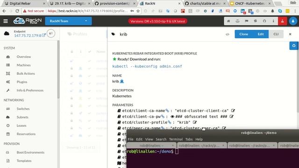Click the info icon in header toolbar
299x168 pixels.
click(273, 21)
